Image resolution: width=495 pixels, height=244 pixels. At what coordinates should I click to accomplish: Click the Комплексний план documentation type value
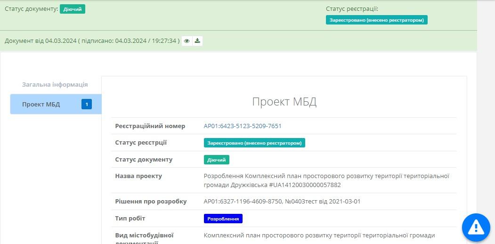(x=319, y=235)
